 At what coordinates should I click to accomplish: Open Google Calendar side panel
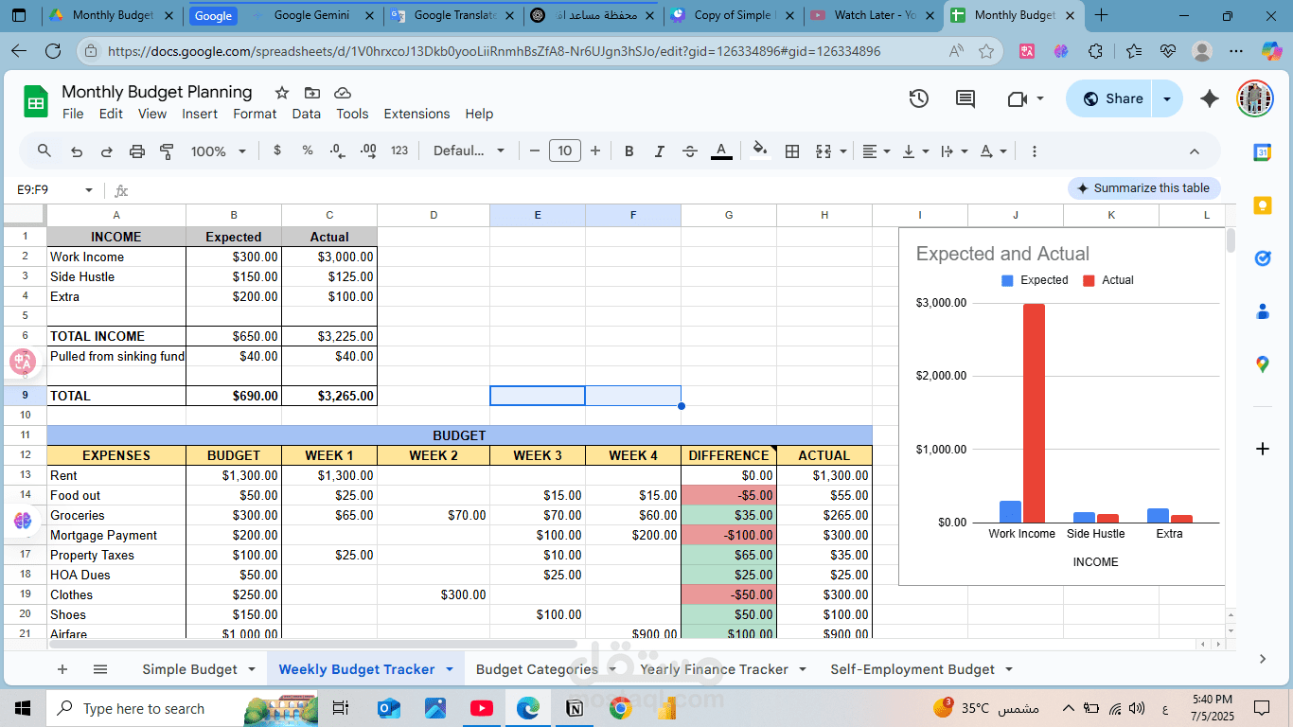pos(1262,152)
